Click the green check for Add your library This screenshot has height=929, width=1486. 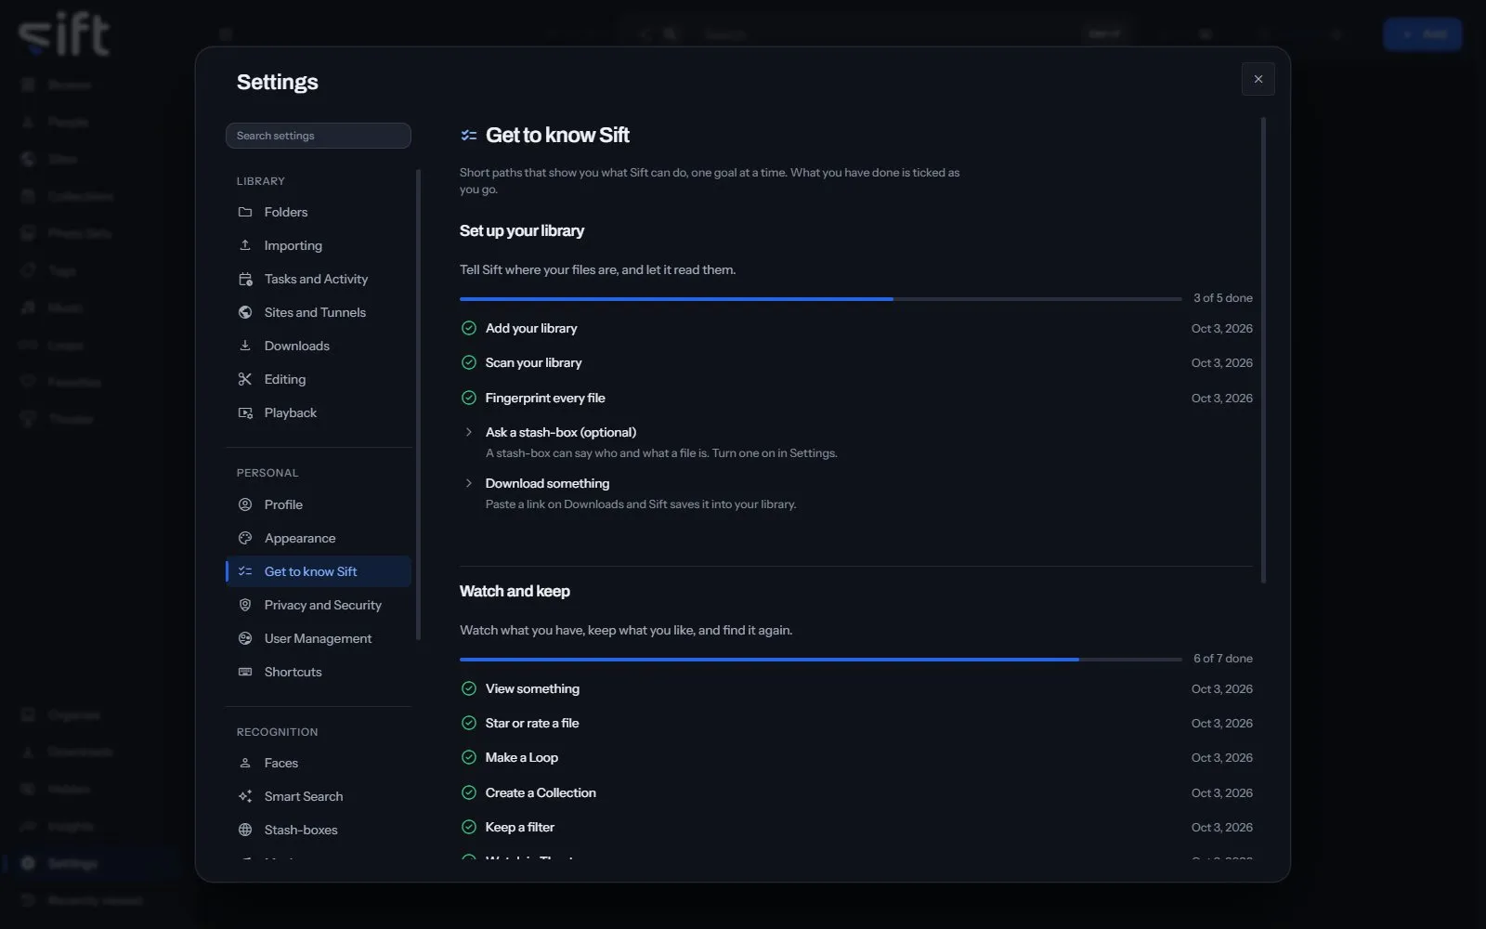(469, 328)
